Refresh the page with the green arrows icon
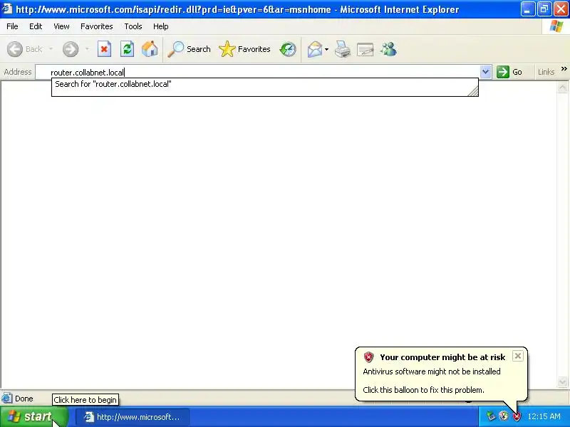The width and height of the screenshot is (570, 427). (x=128, y=49)
